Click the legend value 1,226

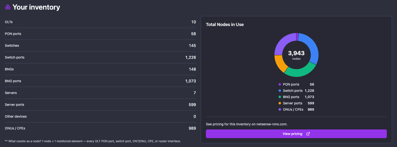click(x=309, y=91)
